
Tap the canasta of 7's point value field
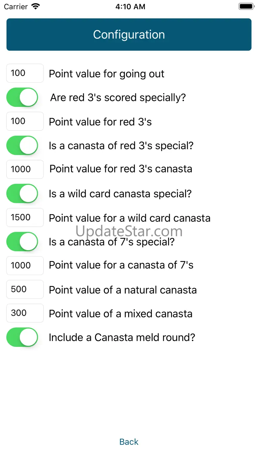coord(25,266)
